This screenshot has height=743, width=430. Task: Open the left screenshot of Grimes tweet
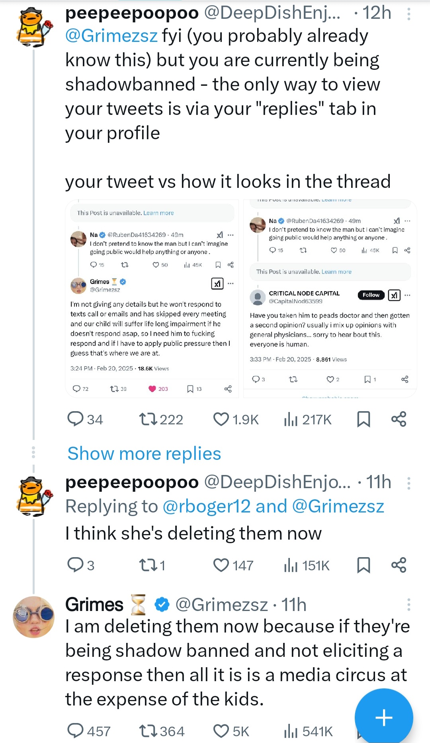(152, 299)
